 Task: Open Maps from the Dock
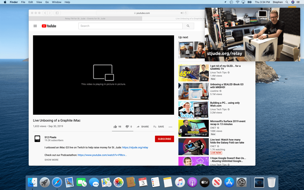(106, 182)
